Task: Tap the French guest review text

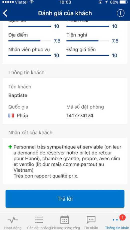Action: (x=67, y=161)
